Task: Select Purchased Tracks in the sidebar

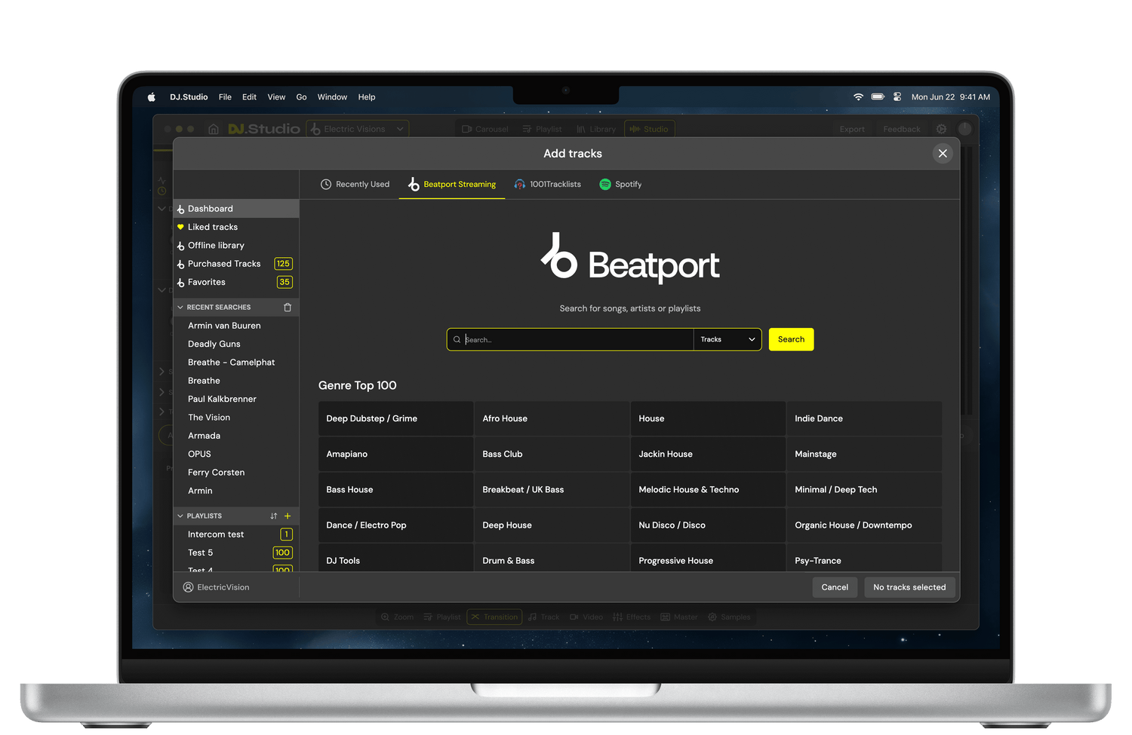Action: pos(224,264)
